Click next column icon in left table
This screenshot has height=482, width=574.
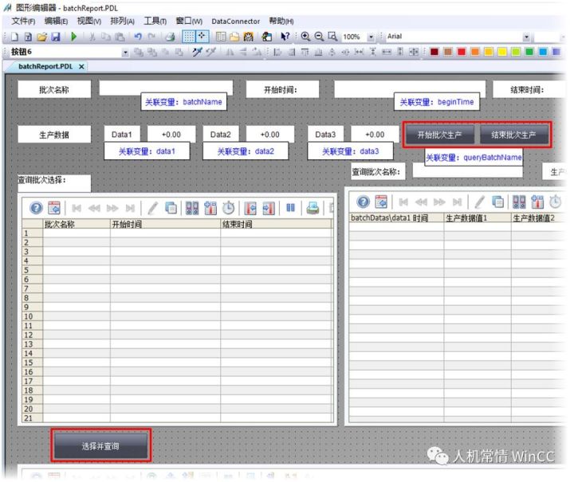[269, 208]
